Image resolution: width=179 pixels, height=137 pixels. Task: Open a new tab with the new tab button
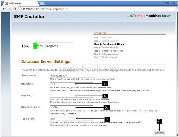pos(42,4)
